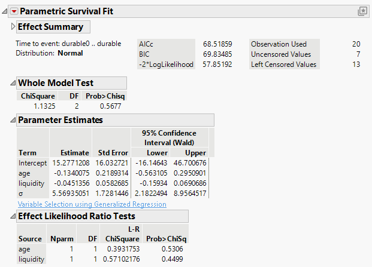Click the BIC label
Screen dimensions: 372x267
click(144, 54)
